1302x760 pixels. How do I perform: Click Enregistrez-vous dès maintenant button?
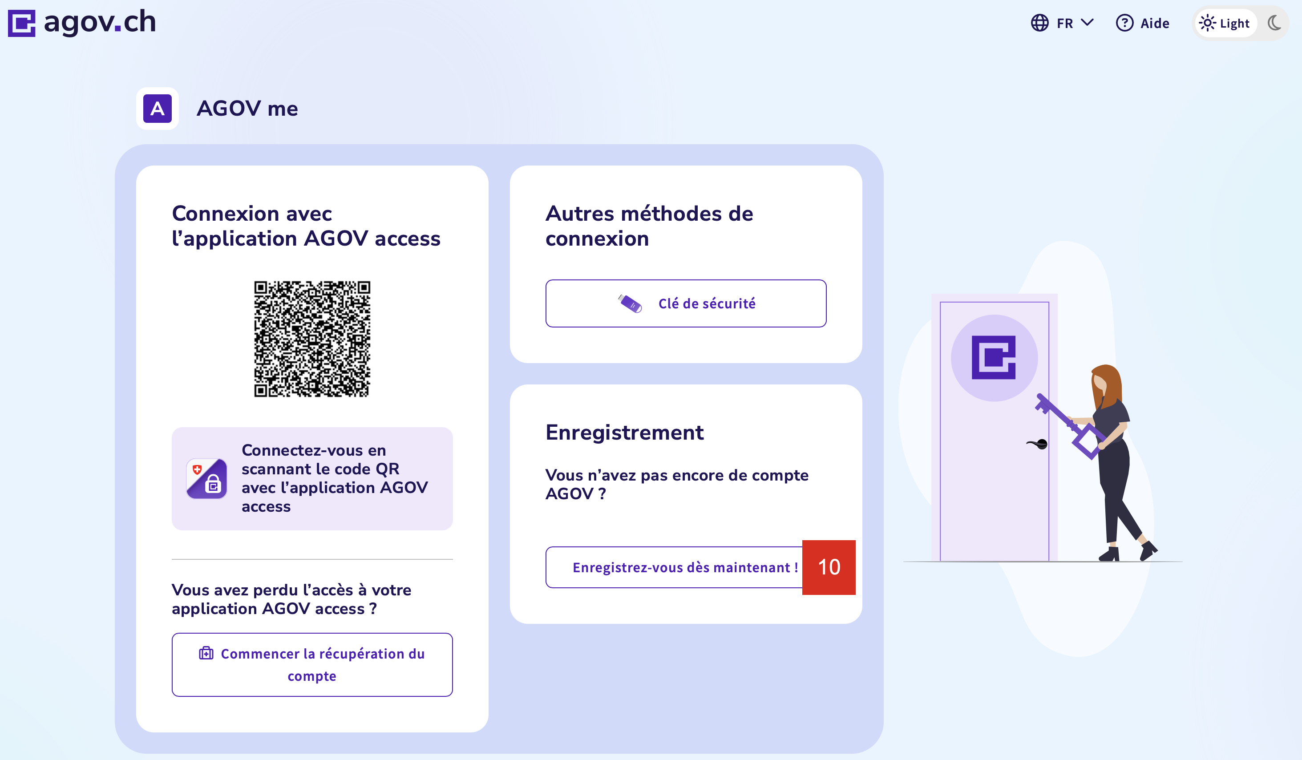pos(674,567)
